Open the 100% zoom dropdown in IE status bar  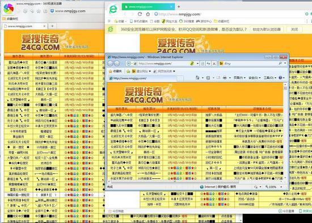pyautogui.click(x=281, y=187)
